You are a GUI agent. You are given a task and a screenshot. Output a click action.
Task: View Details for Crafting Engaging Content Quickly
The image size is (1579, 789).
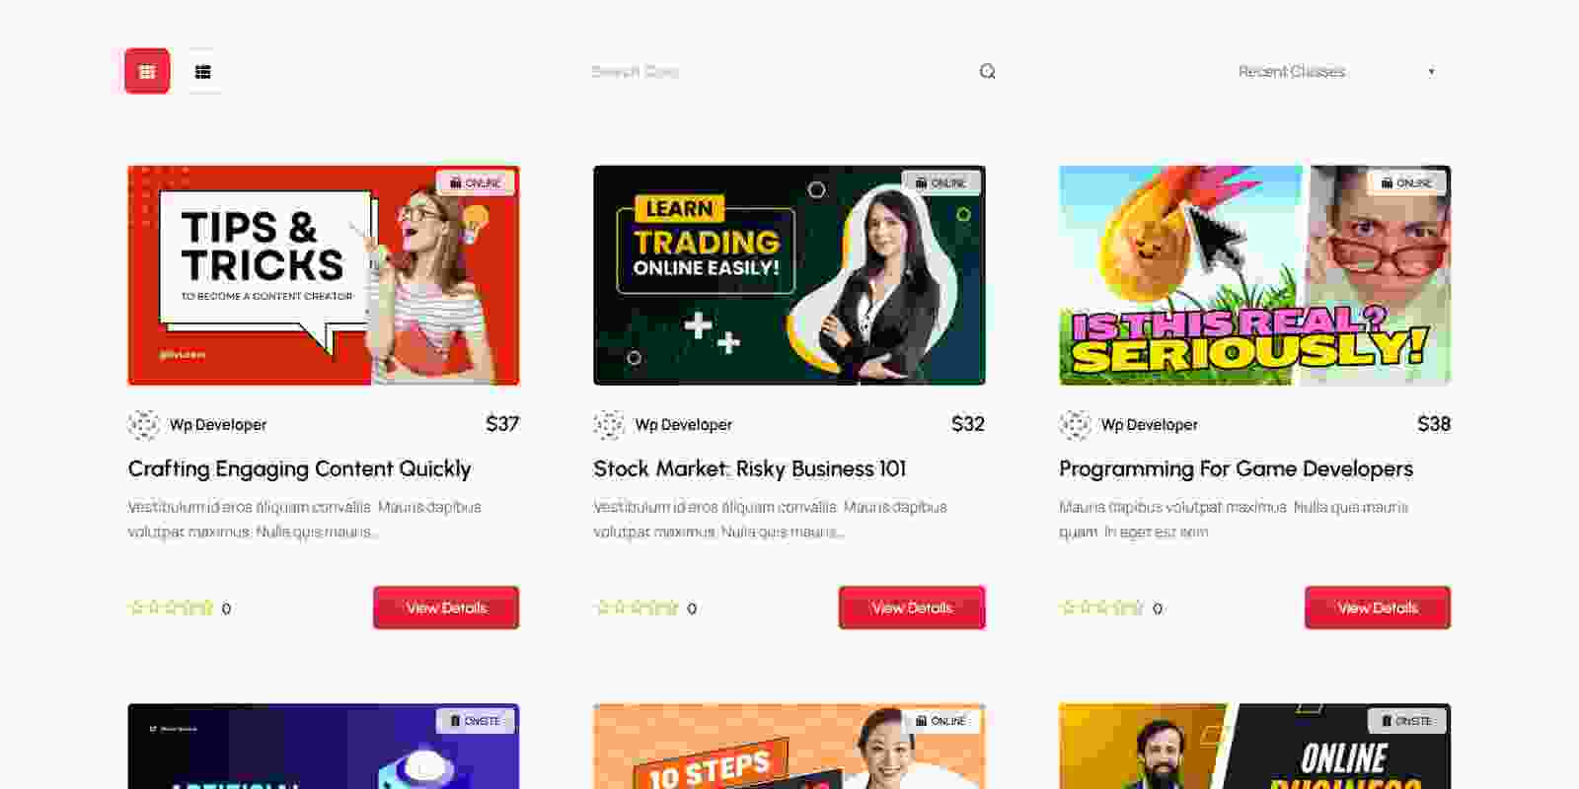click(446, 608)
